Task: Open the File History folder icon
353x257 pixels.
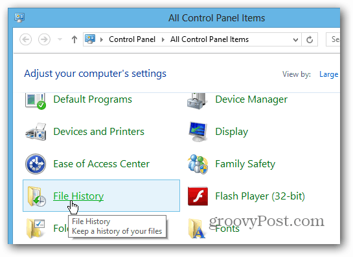Action: (36, 196)
